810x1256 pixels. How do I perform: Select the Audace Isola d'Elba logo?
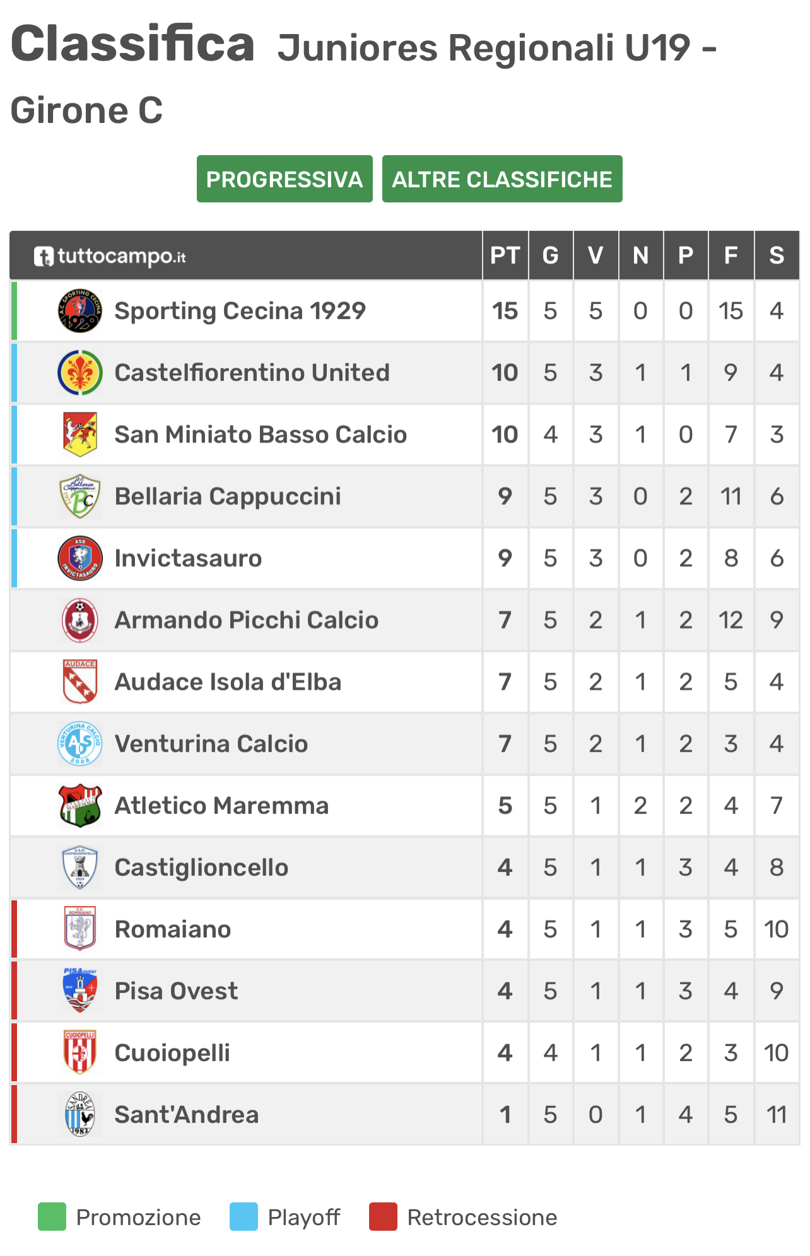tap(80, 682)
